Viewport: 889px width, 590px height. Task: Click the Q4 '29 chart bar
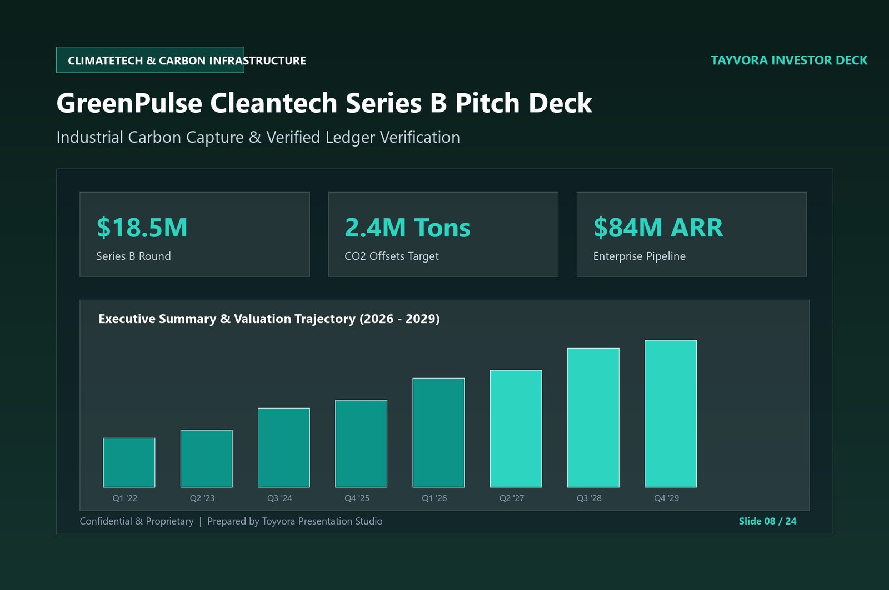coord(671,413)
